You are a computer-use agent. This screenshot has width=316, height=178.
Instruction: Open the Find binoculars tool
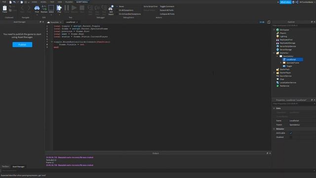37,8
